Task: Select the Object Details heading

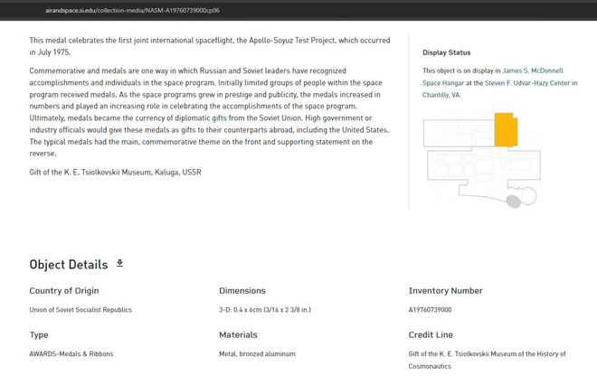Action: click(x=69, y=265)
